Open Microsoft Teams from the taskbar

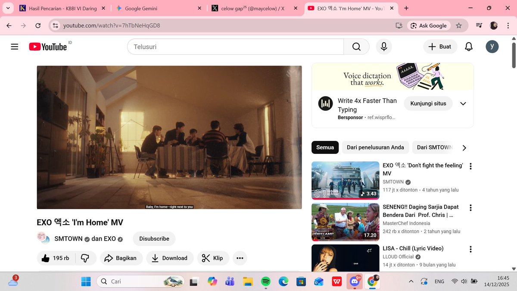tap(230, 282)
